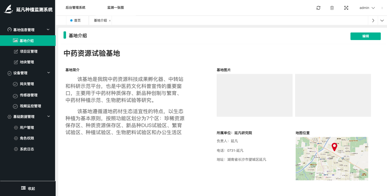Open the tab list dropdown chevron
Screen dimensions: 387x196
click(x=382, y=20)
